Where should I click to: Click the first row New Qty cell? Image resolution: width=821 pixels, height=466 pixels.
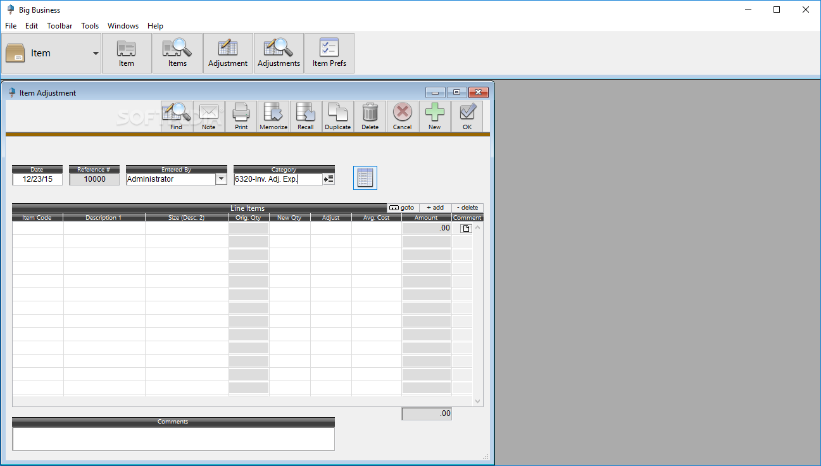pyautogui.click(x=290, y=228)
